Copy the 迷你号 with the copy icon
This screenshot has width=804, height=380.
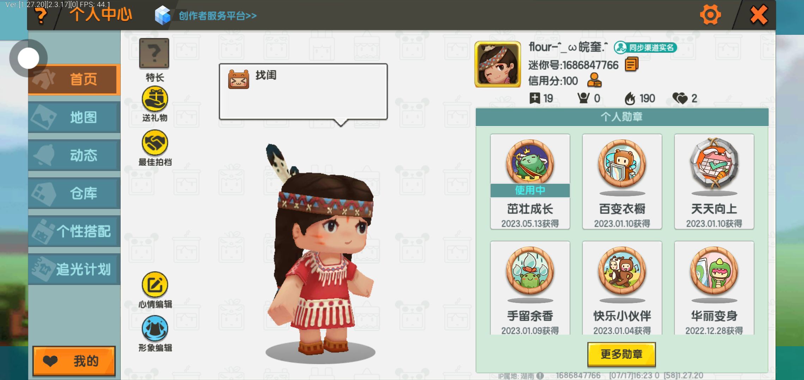click(x=632, y=65)
